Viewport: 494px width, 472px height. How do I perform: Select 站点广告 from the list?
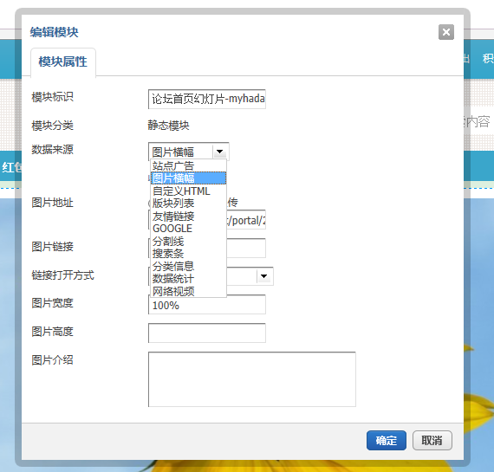pyautogui.click(x=188, y=165)
